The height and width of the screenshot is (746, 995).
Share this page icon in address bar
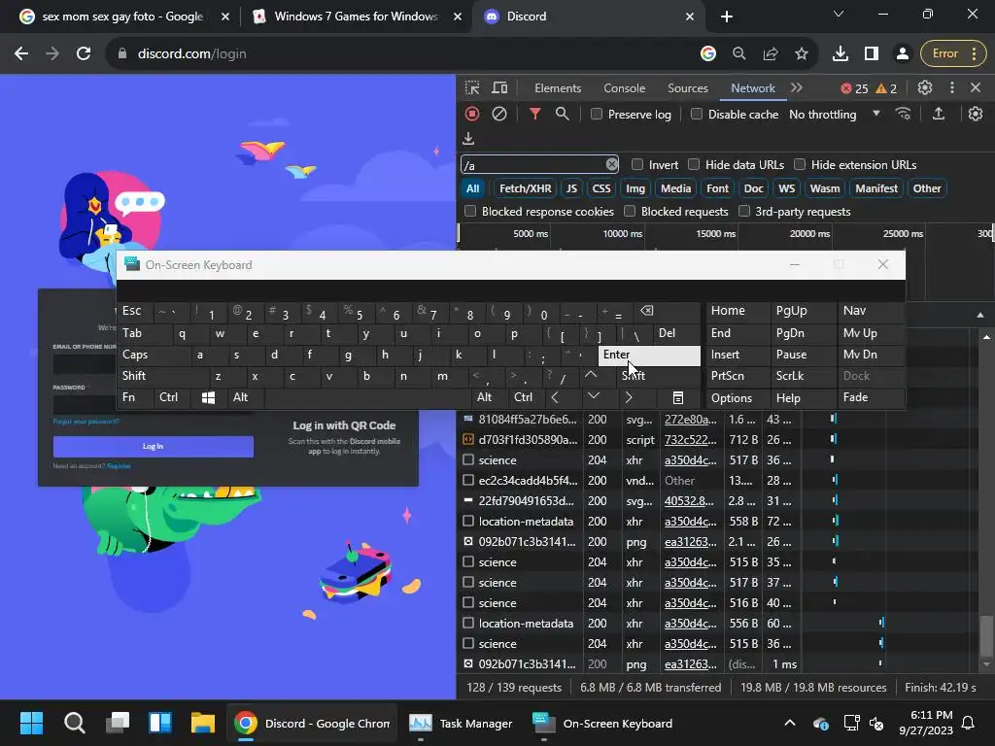tap(771, 54)
